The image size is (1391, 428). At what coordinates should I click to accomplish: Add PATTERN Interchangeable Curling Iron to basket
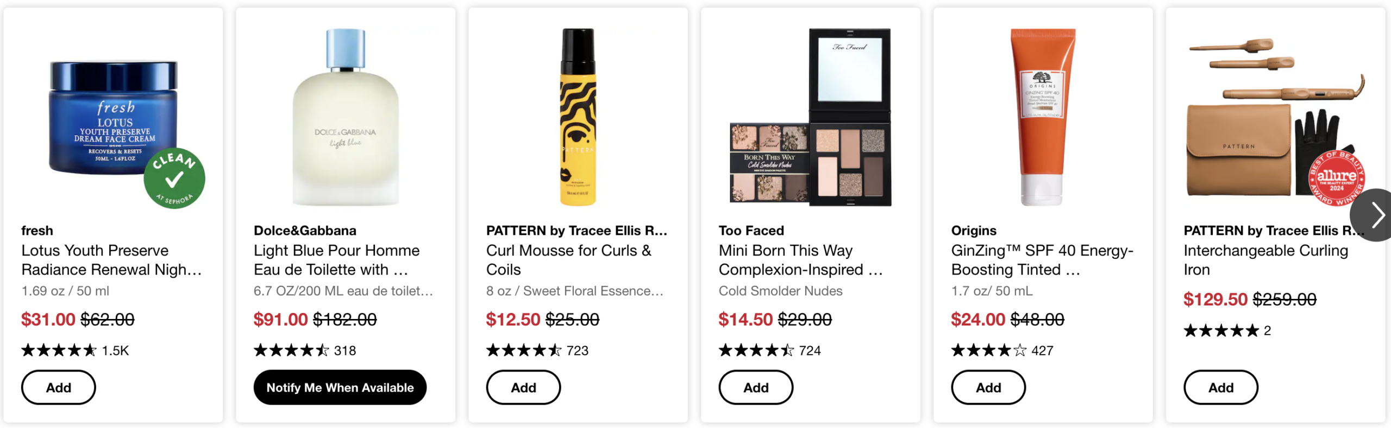click(x=1220, y=387)
